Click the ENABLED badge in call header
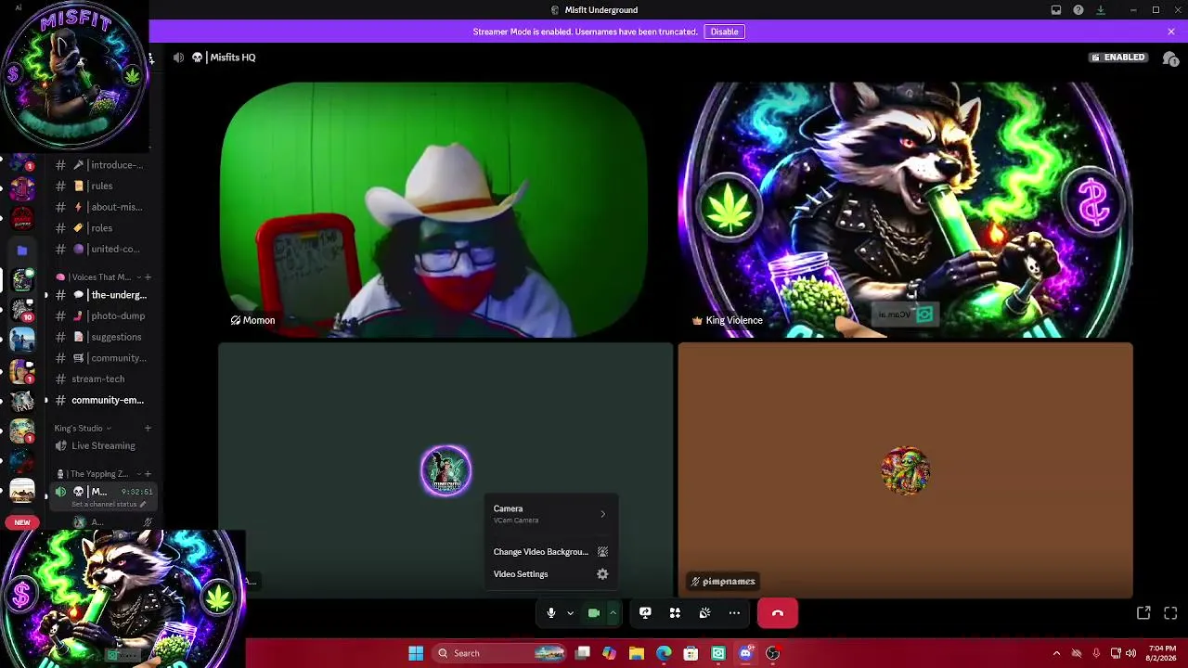Viewport: 1188px width, 668px height. coord(1118,58)
